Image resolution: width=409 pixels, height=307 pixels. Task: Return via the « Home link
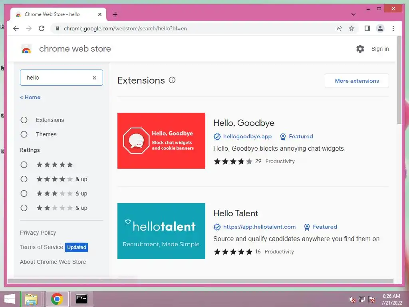pyautogui.click(x=30, y=97)
